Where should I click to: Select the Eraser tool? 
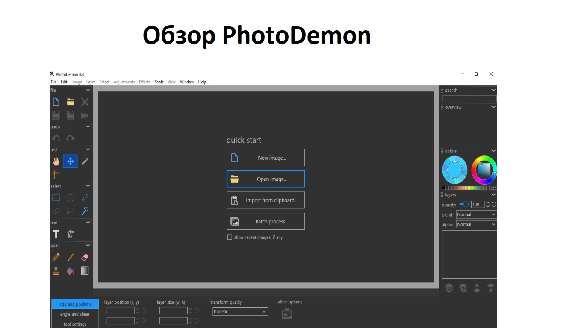pyautogui.click(x=85, y=257)
